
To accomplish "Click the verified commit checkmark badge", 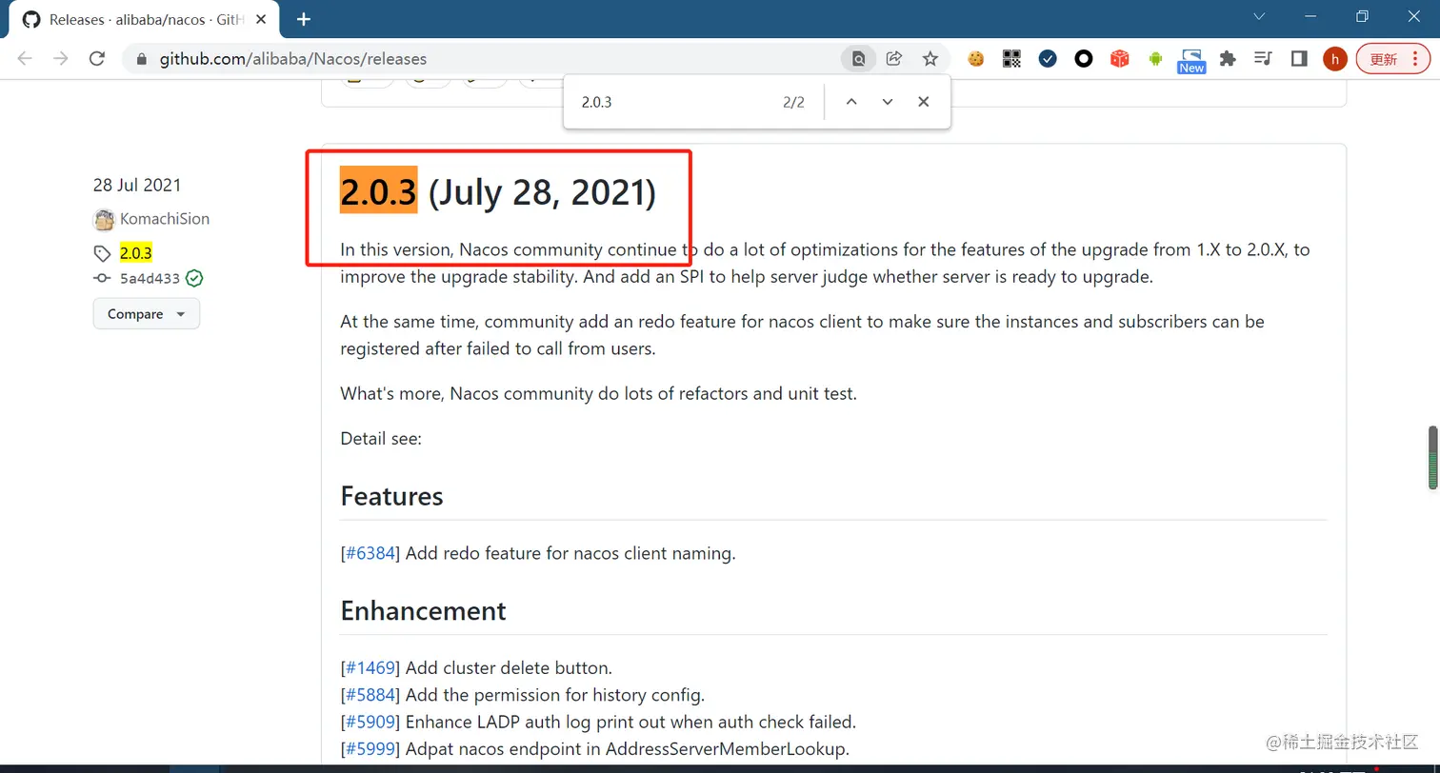I will pos(194,278).
